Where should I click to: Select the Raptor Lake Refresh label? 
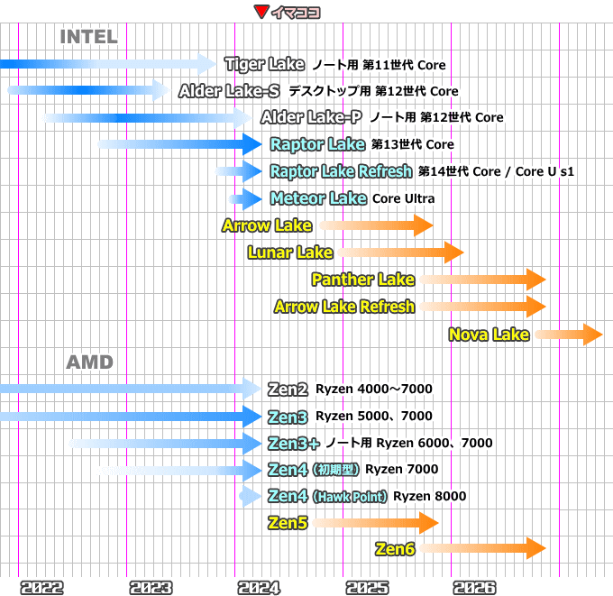[x=341, y=171]
